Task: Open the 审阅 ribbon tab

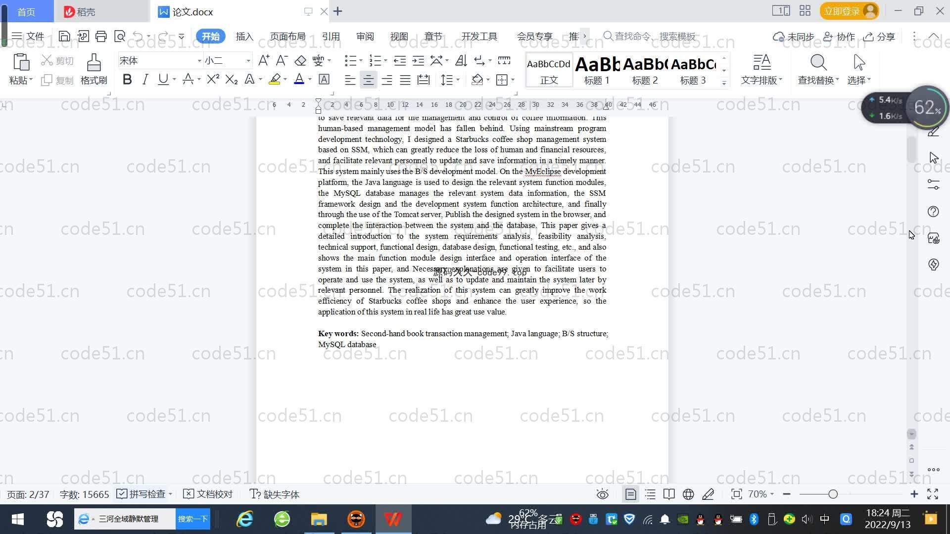Action: pos(365,37)
